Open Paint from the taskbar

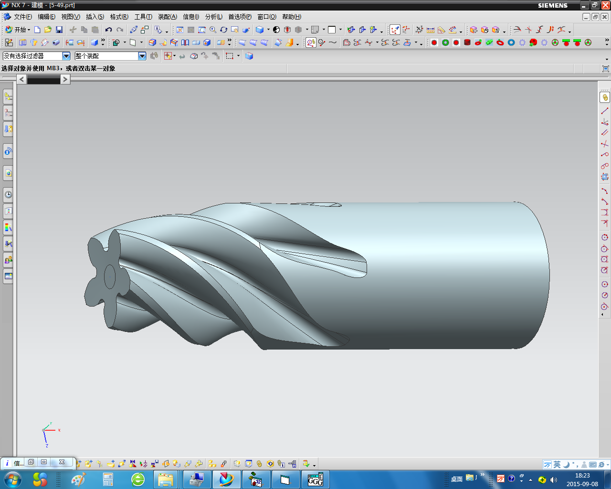click(78, 479)
